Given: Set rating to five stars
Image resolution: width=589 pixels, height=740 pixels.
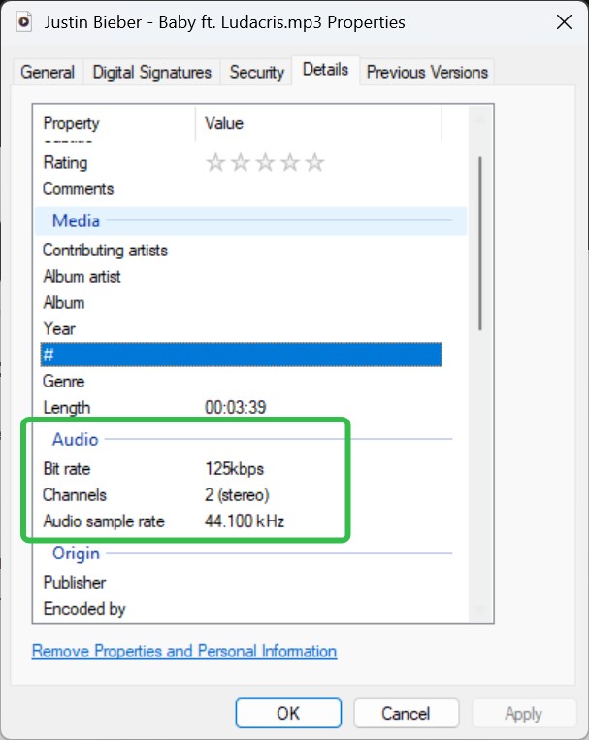Looking at the screenshot, I should 315,163.
